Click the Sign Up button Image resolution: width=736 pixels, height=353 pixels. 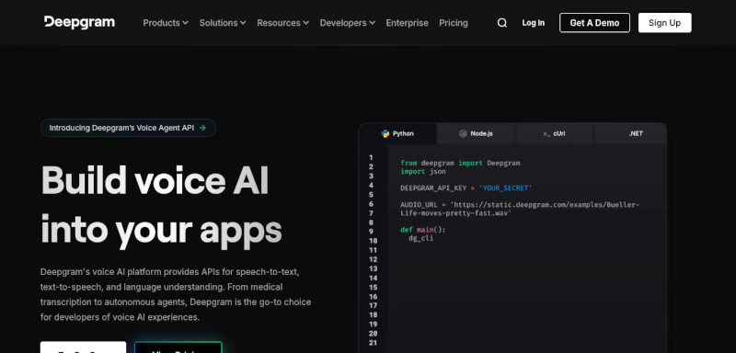pyautogui.click(x=664, y=22)
